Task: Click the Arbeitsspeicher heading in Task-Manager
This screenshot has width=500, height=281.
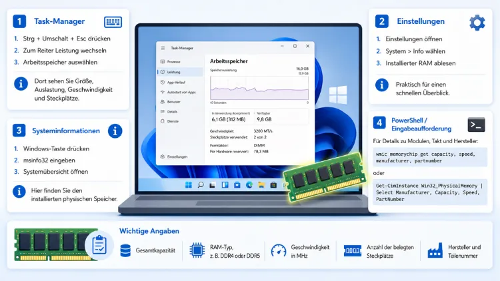Action: pyautogui.click(x=229, y=61)
